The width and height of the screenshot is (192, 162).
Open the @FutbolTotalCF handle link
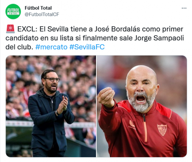42,14
